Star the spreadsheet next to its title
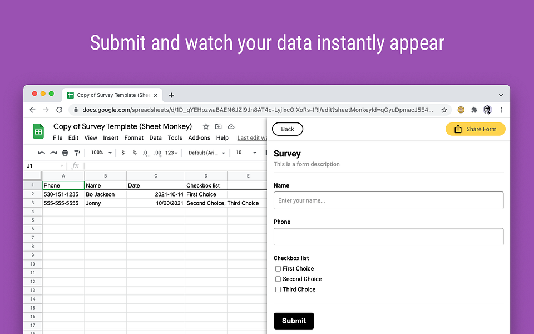The height and width of the screenshot is (334, 534). (206, 127)
